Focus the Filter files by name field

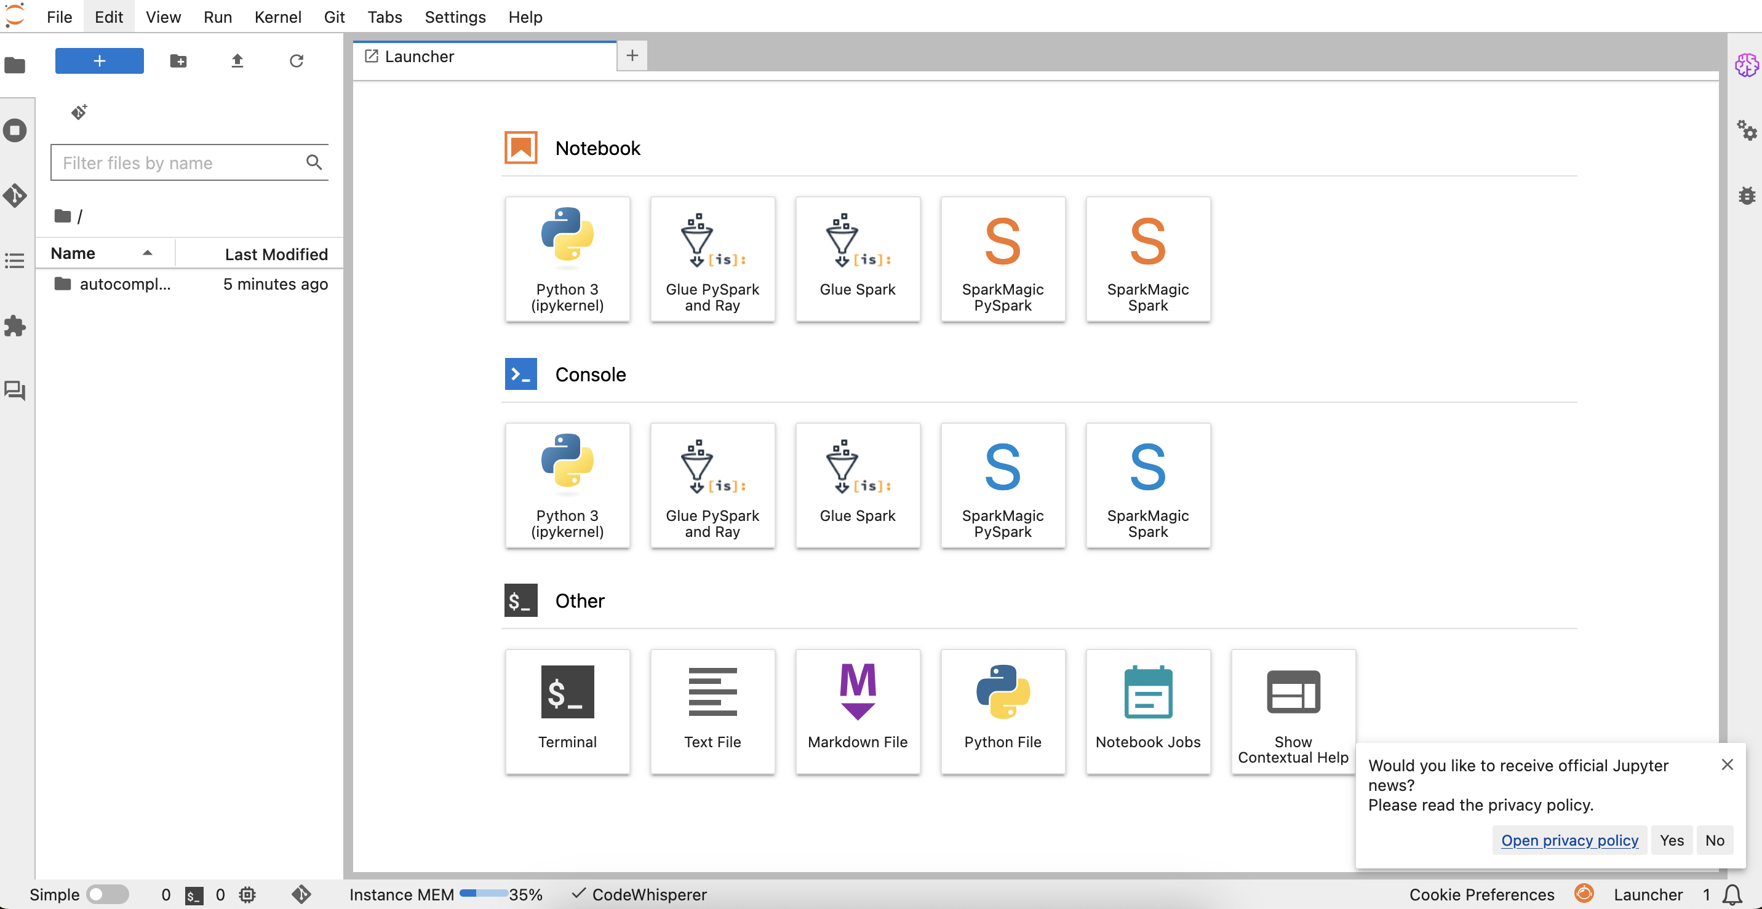coord(189,162)
